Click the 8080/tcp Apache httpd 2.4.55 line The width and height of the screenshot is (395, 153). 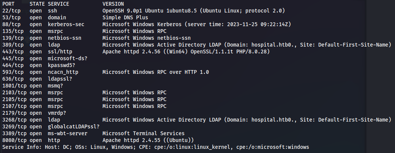click(x=98, y=140)
